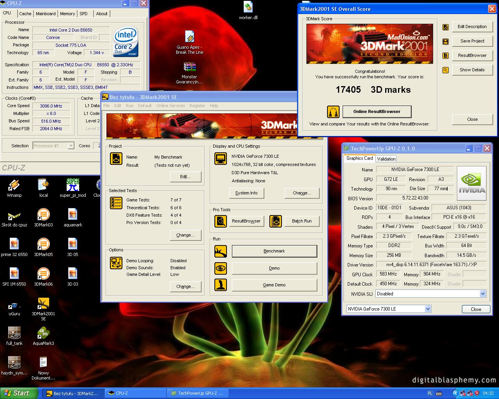Click the Benchmark run icon in 3DMark2001

[x=221, y=251]
